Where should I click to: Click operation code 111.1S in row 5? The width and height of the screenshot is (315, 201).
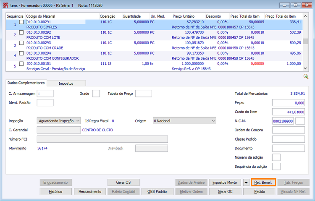pos(106,64)
